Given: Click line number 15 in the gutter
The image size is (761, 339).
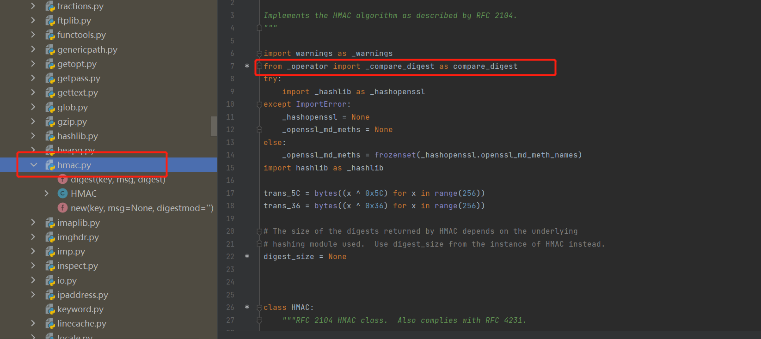Looking at the screenshot, I should click(230, 168).
